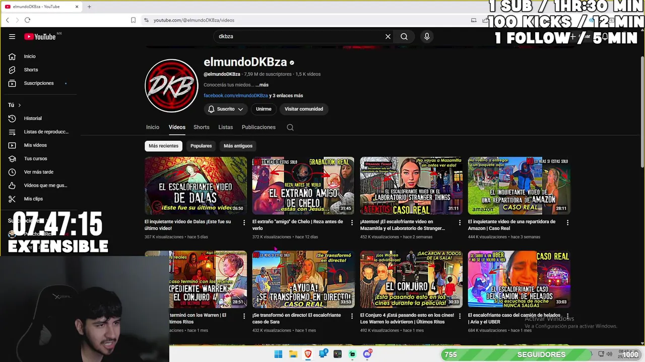Reload the page in the browser
This screenshot has height=362, width=645.
27,20
